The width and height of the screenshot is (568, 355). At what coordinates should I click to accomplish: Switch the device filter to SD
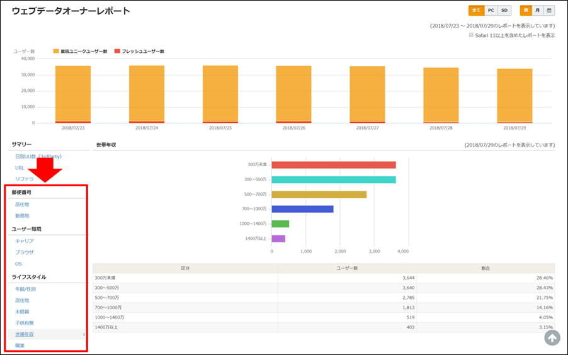[504, 10]
